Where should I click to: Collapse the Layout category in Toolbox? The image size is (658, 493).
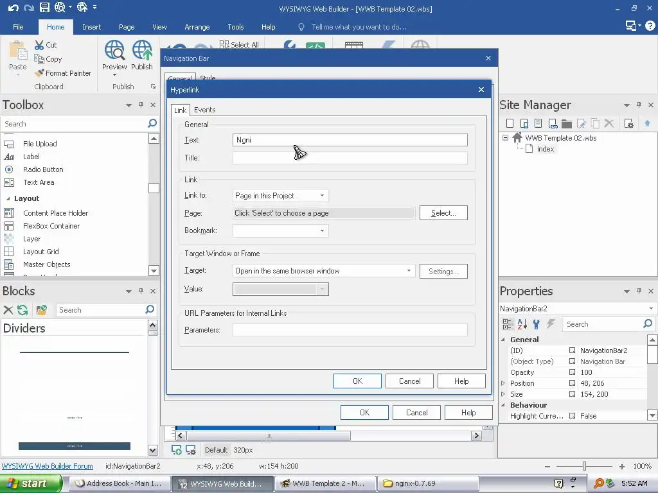tap(8, 198)
